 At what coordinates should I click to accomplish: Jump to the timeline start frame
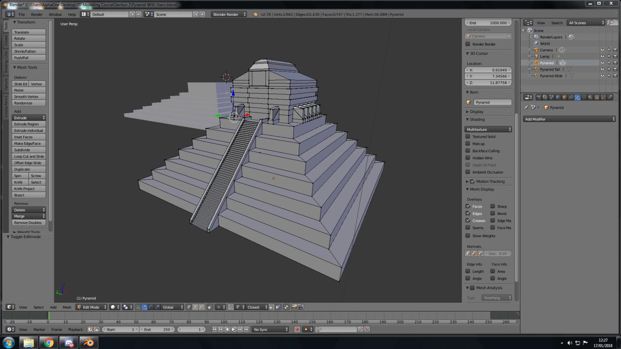pos(214,329)
